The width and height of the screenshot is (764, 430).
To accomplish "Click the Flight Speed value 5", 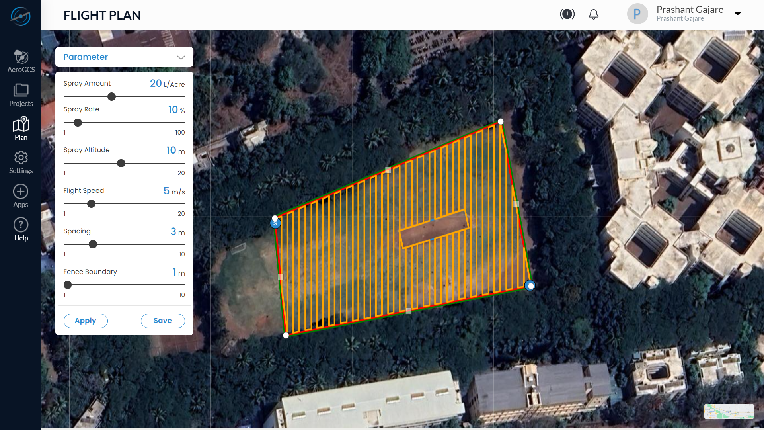I will coord(166,191).
